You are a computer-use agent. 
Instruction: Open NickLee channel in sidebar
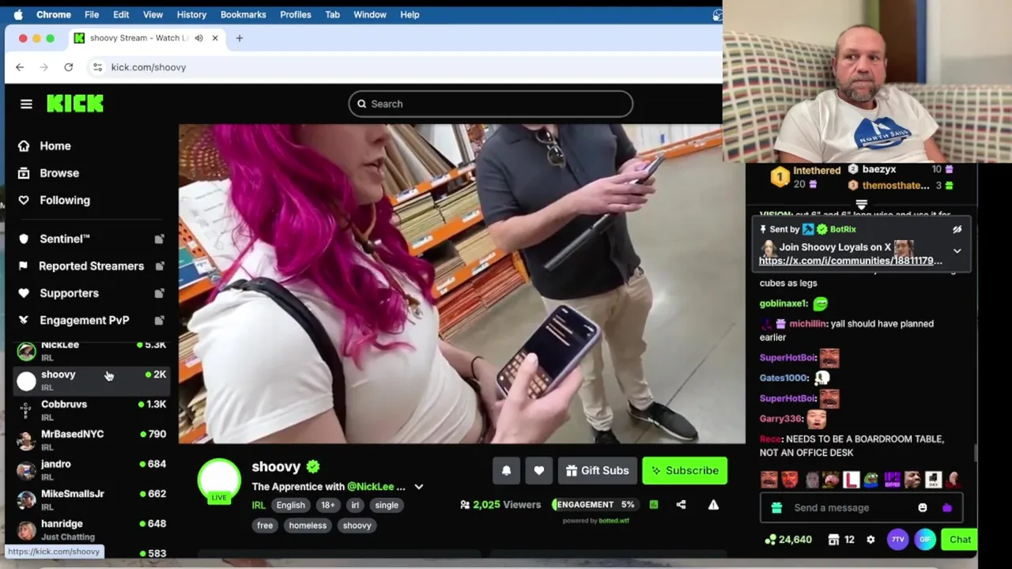click(92, 351)
